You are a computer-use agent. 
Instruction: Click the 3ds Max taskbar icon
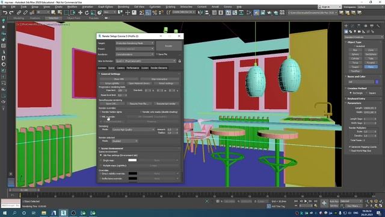(63, 213)
